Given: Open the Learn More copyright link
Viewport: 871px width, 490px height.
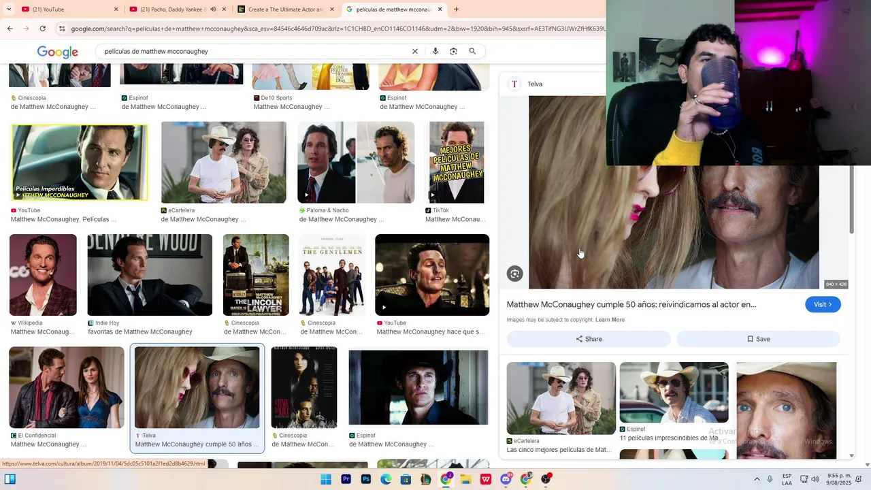Looking at the screenshot, I should point(610,320).
